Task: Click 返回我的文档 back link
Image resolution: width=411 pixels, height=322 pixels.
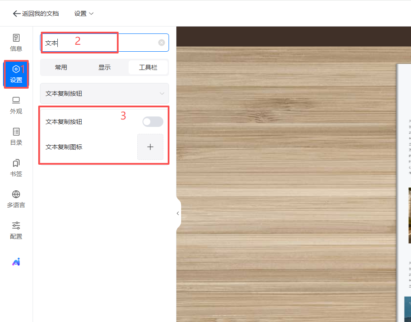Action: point(36,13)
